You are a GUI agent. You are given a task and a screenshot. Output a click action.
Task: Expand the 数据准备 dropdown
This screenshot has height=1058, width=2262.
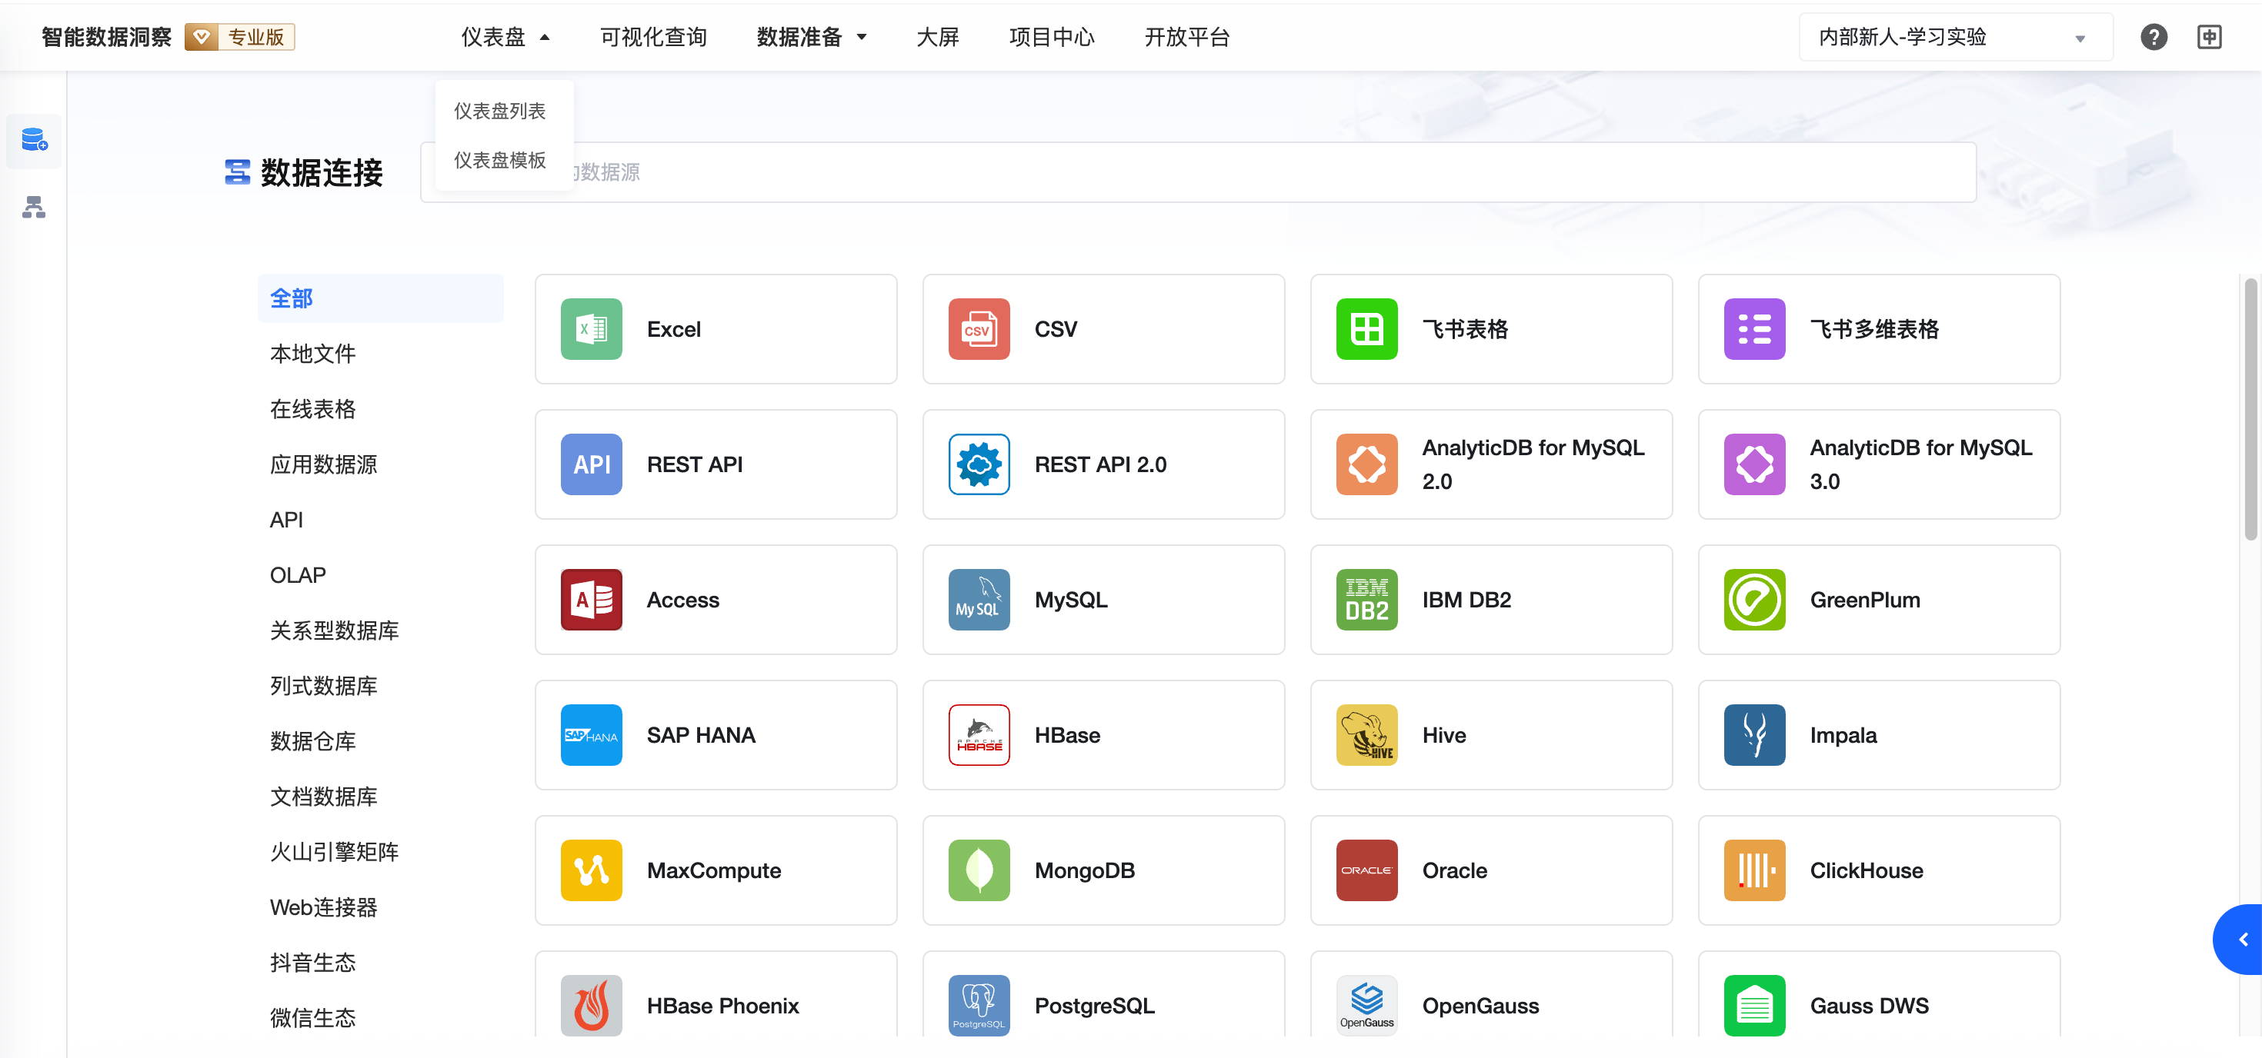[x=812, y=37]
